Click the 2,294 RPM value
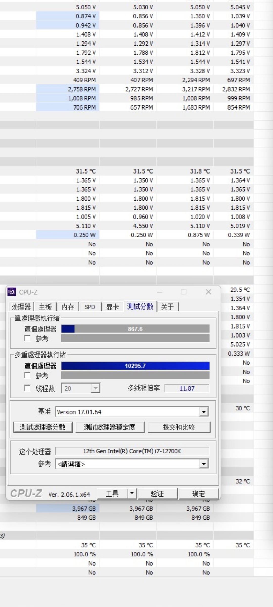The height and width of the screenshot is (607, 273). 196,80
